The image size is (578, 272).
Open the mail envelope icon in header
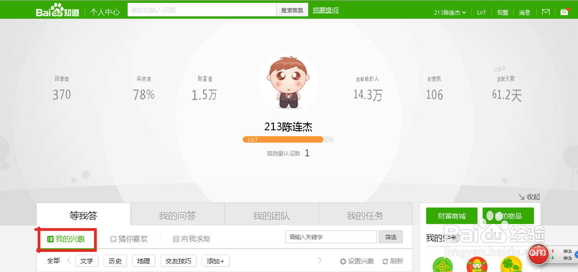coord(546,12)
